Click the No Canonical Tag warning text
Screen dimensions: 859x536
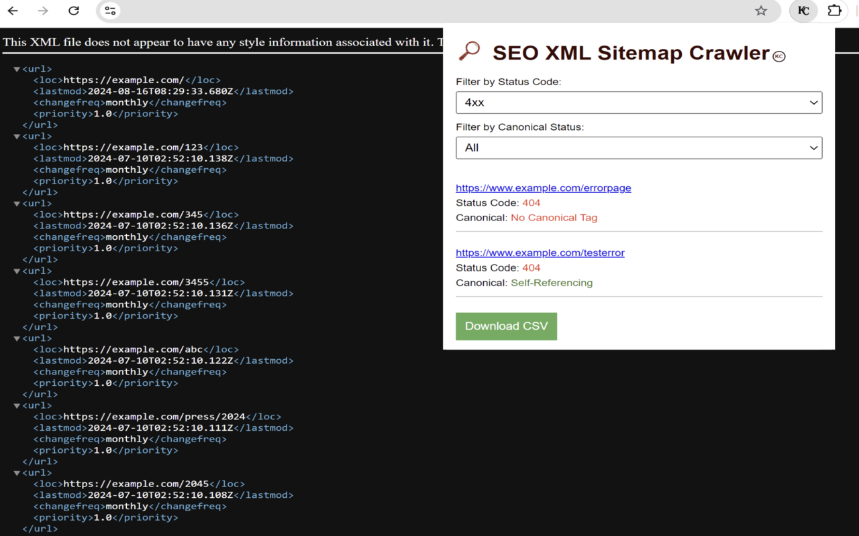tap(554, 217)
